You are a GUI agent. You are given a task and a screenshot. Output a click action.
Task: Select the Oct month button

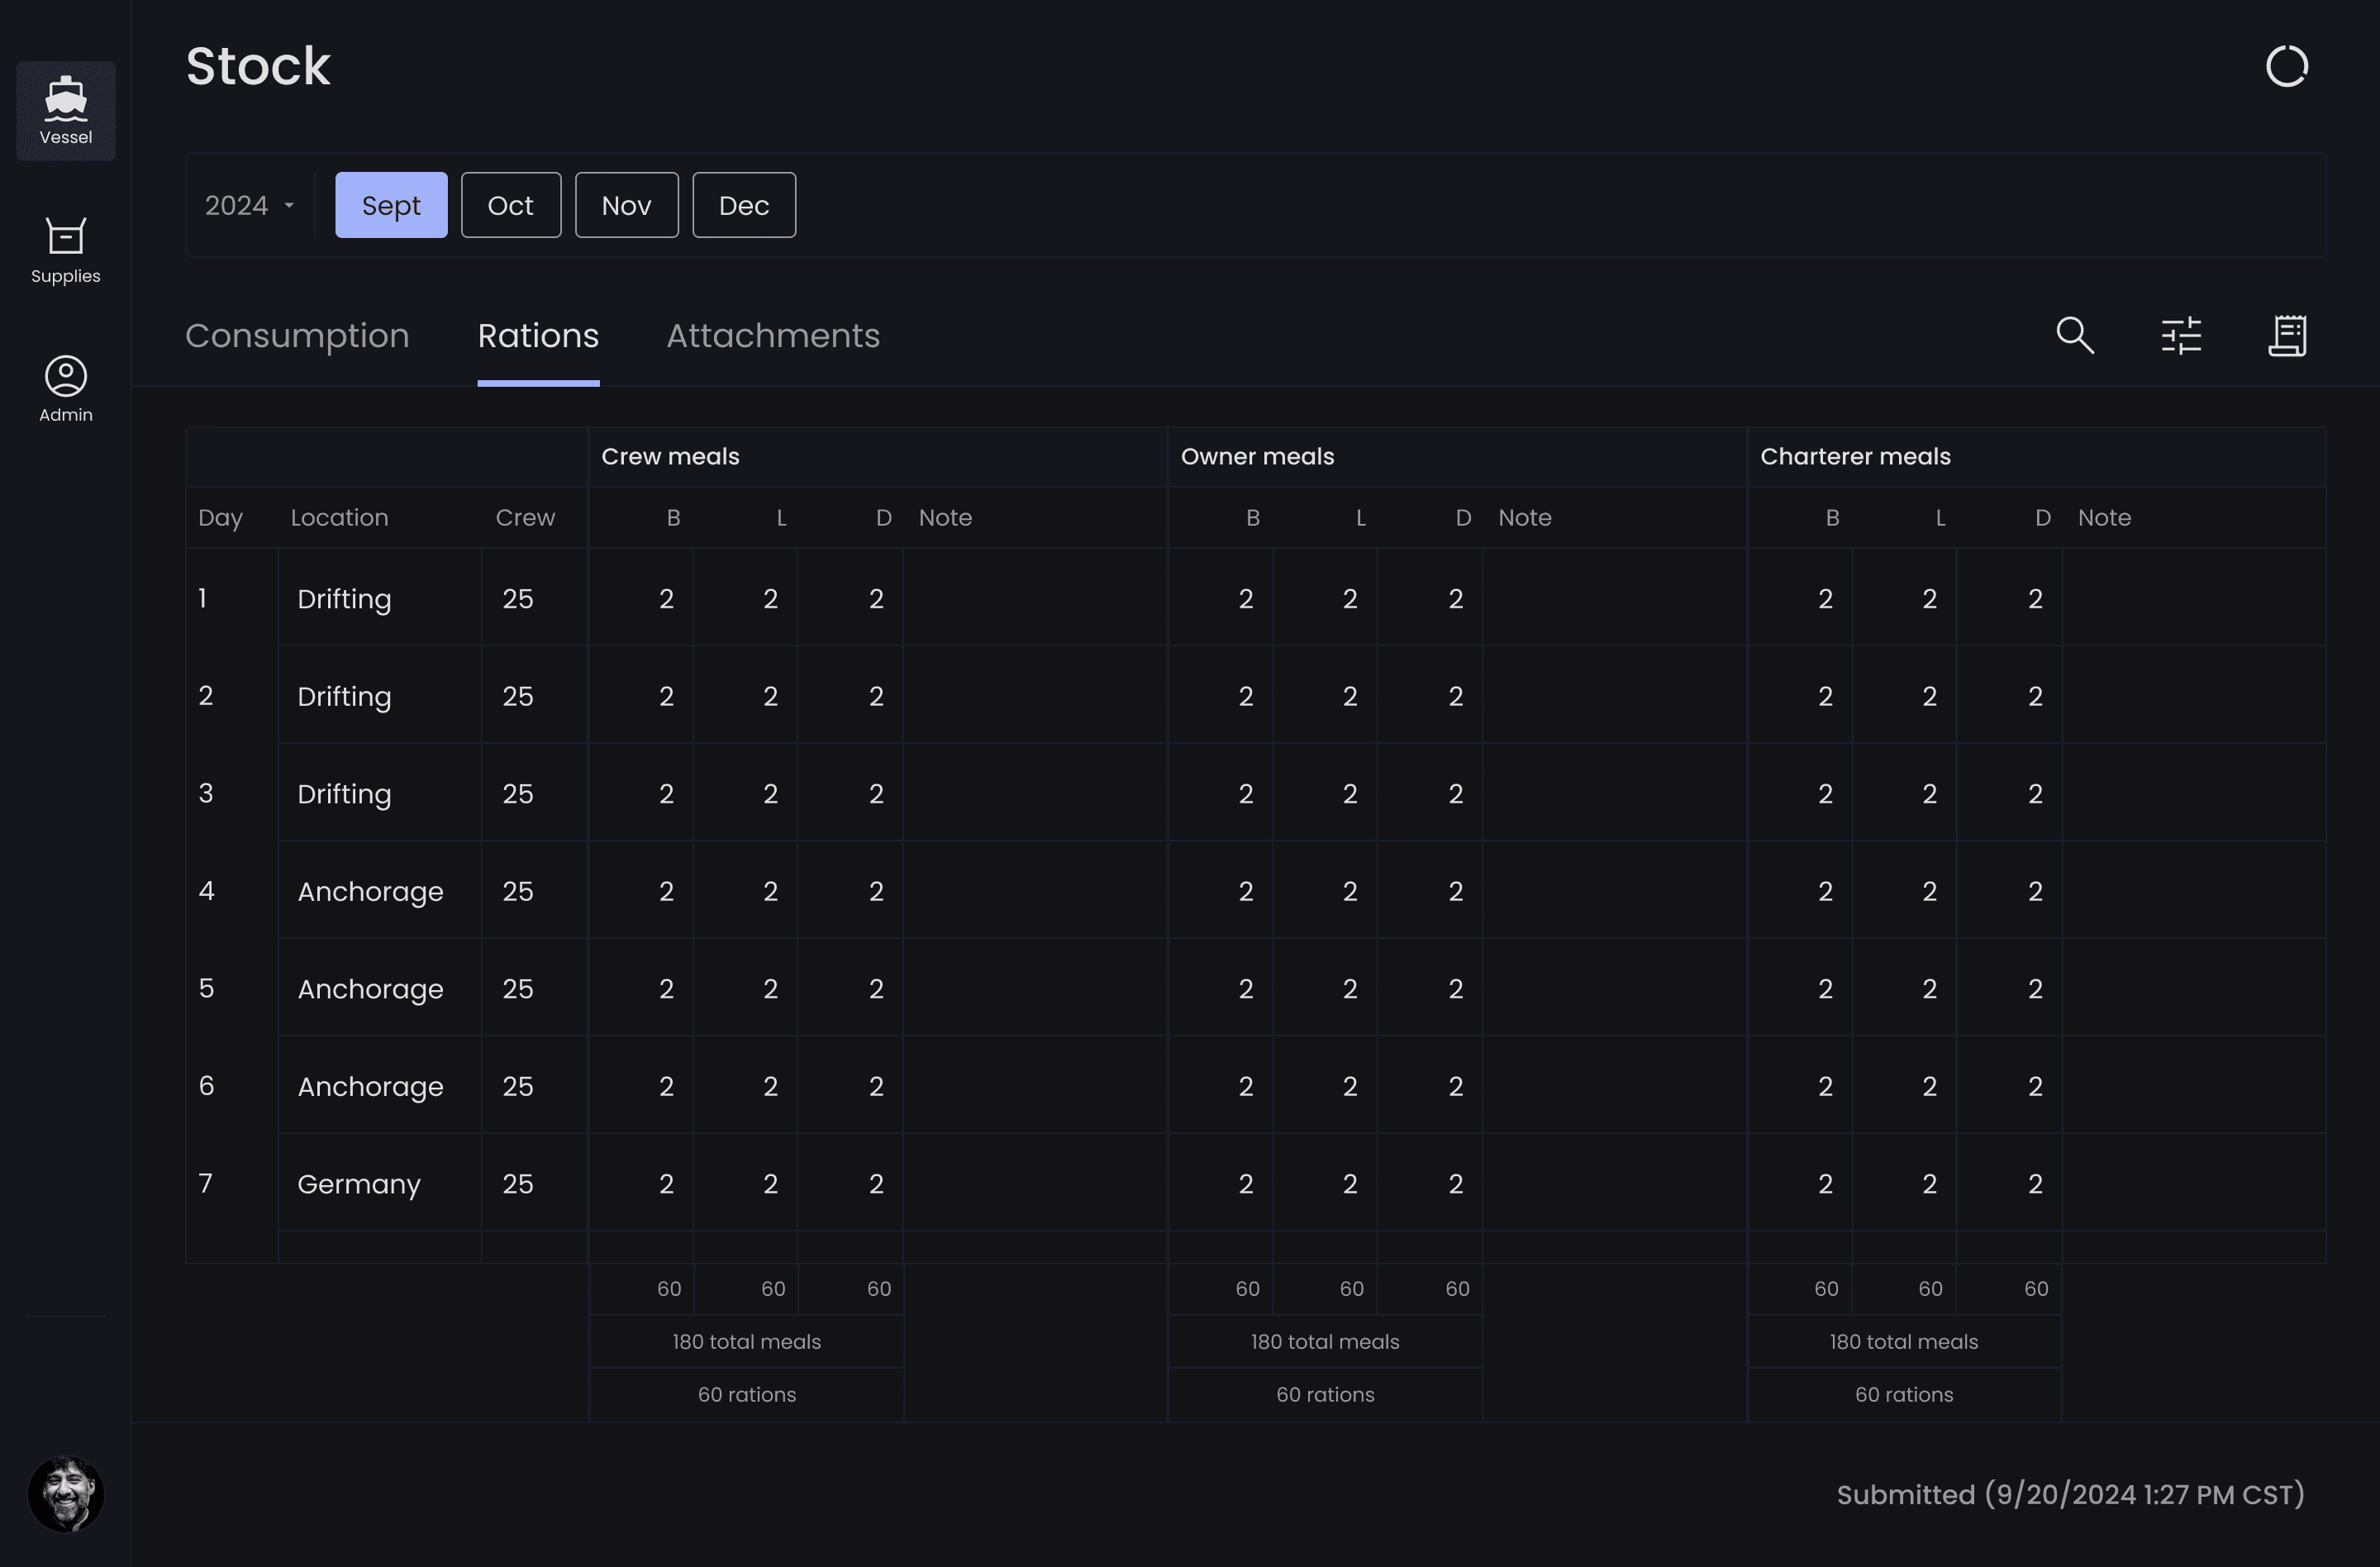(x=511, y=205)
